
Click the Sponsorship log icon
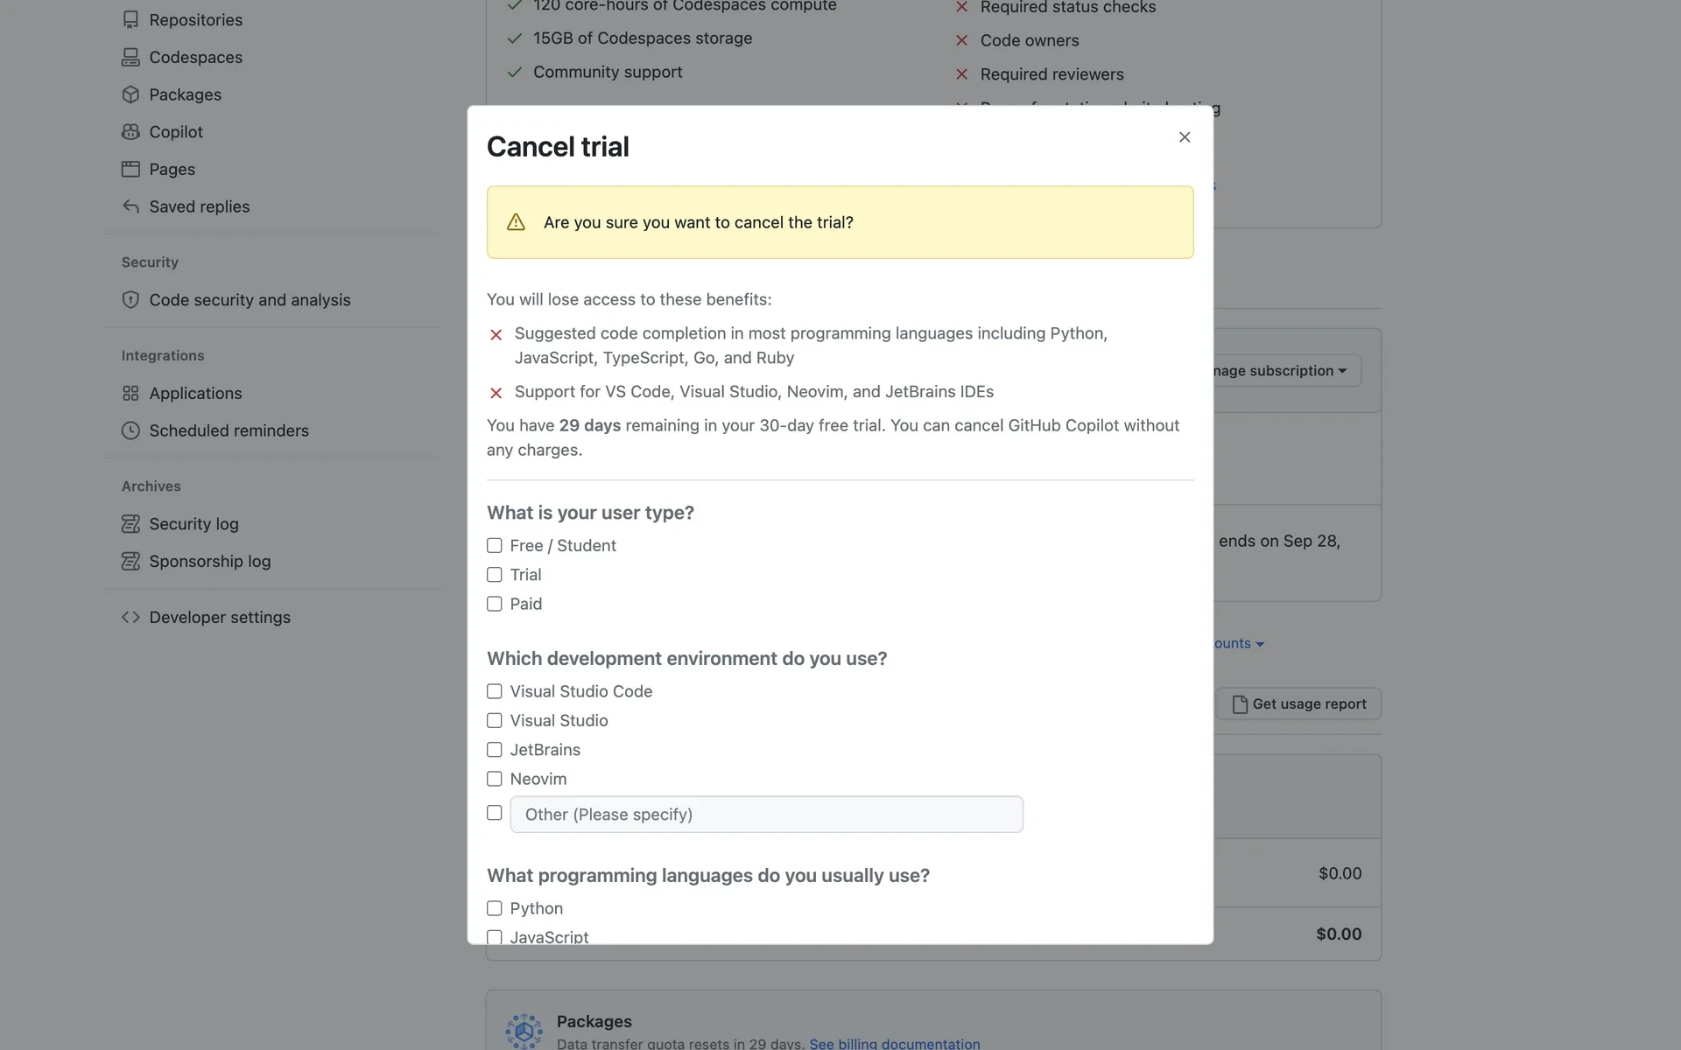click(x=130, y=562)
